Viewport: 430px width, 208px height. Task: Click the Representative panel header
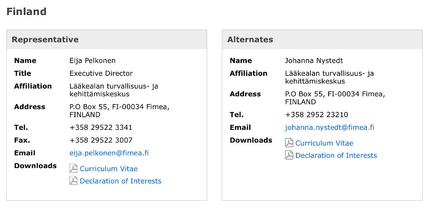coord(45,40)
